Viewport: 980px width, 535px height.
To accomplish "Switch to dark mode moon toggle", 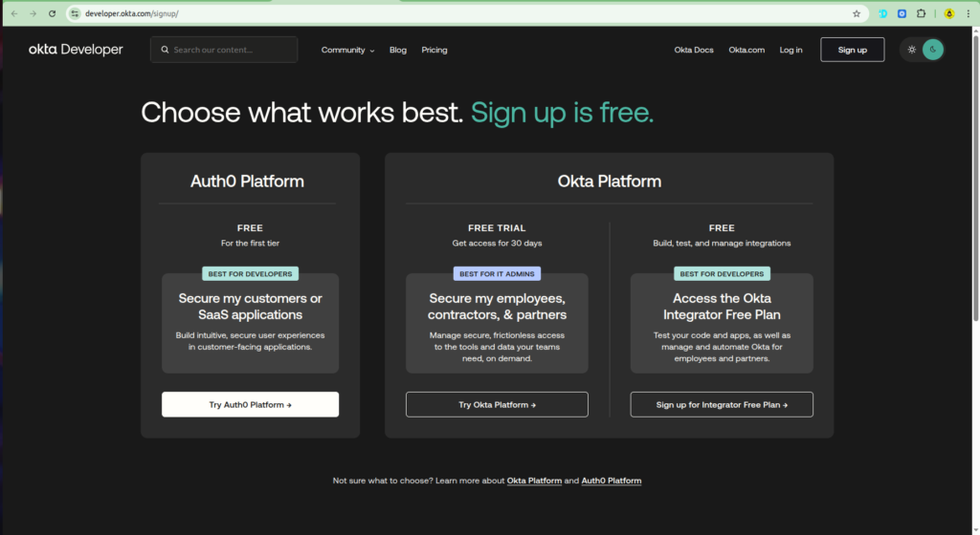I will (x=933, y=50).
